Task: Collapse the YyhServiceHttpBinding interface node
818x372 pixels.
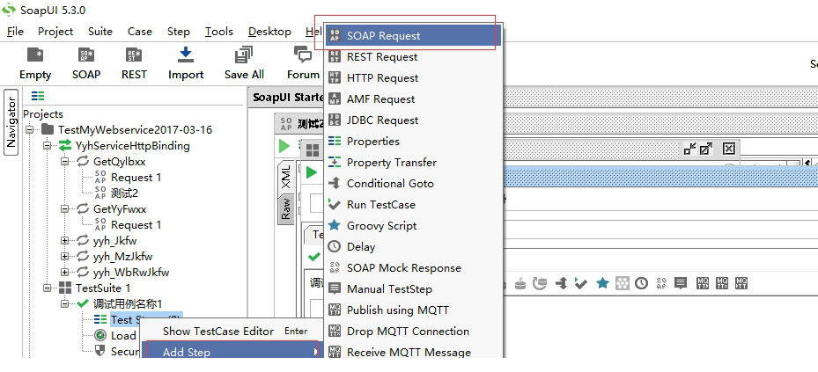Action: [48, 145]
